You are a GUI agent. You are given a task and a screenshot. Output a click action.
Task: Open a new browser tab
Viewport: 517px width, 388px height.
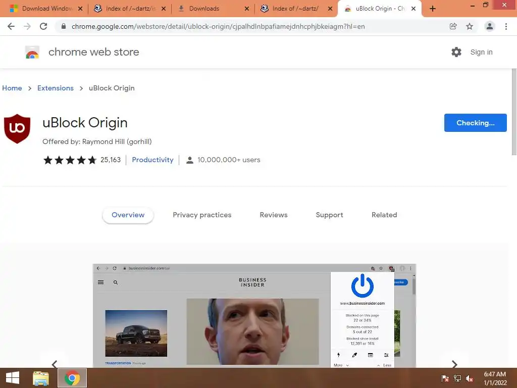point(433,9)
